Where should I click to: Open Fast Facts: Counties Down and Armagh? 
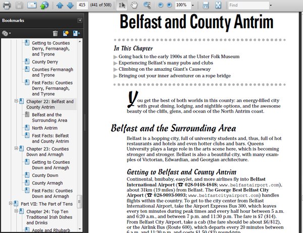52,194
